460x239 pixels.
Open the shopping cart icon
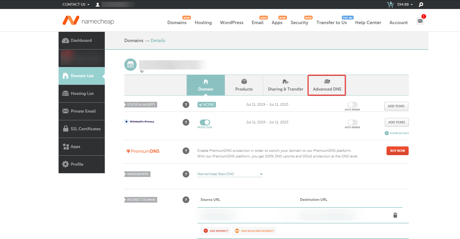coord(390,4)
